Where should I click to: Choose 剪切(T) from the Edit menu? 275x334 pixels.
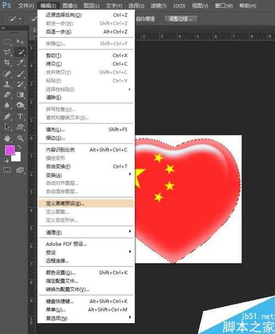click(x=86, y=56)
